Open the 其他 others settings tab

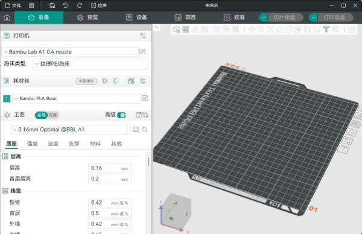(x=116, y=144)
